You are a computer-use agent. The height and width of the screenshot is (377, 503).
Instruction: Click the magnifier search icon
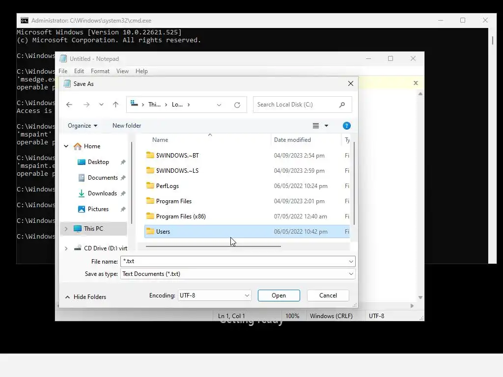point(342,105)
